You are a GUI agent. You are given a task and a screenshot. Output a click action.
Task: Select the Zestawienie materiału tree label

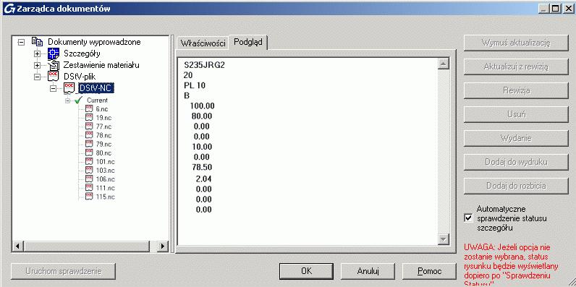[x=101, y=65]
